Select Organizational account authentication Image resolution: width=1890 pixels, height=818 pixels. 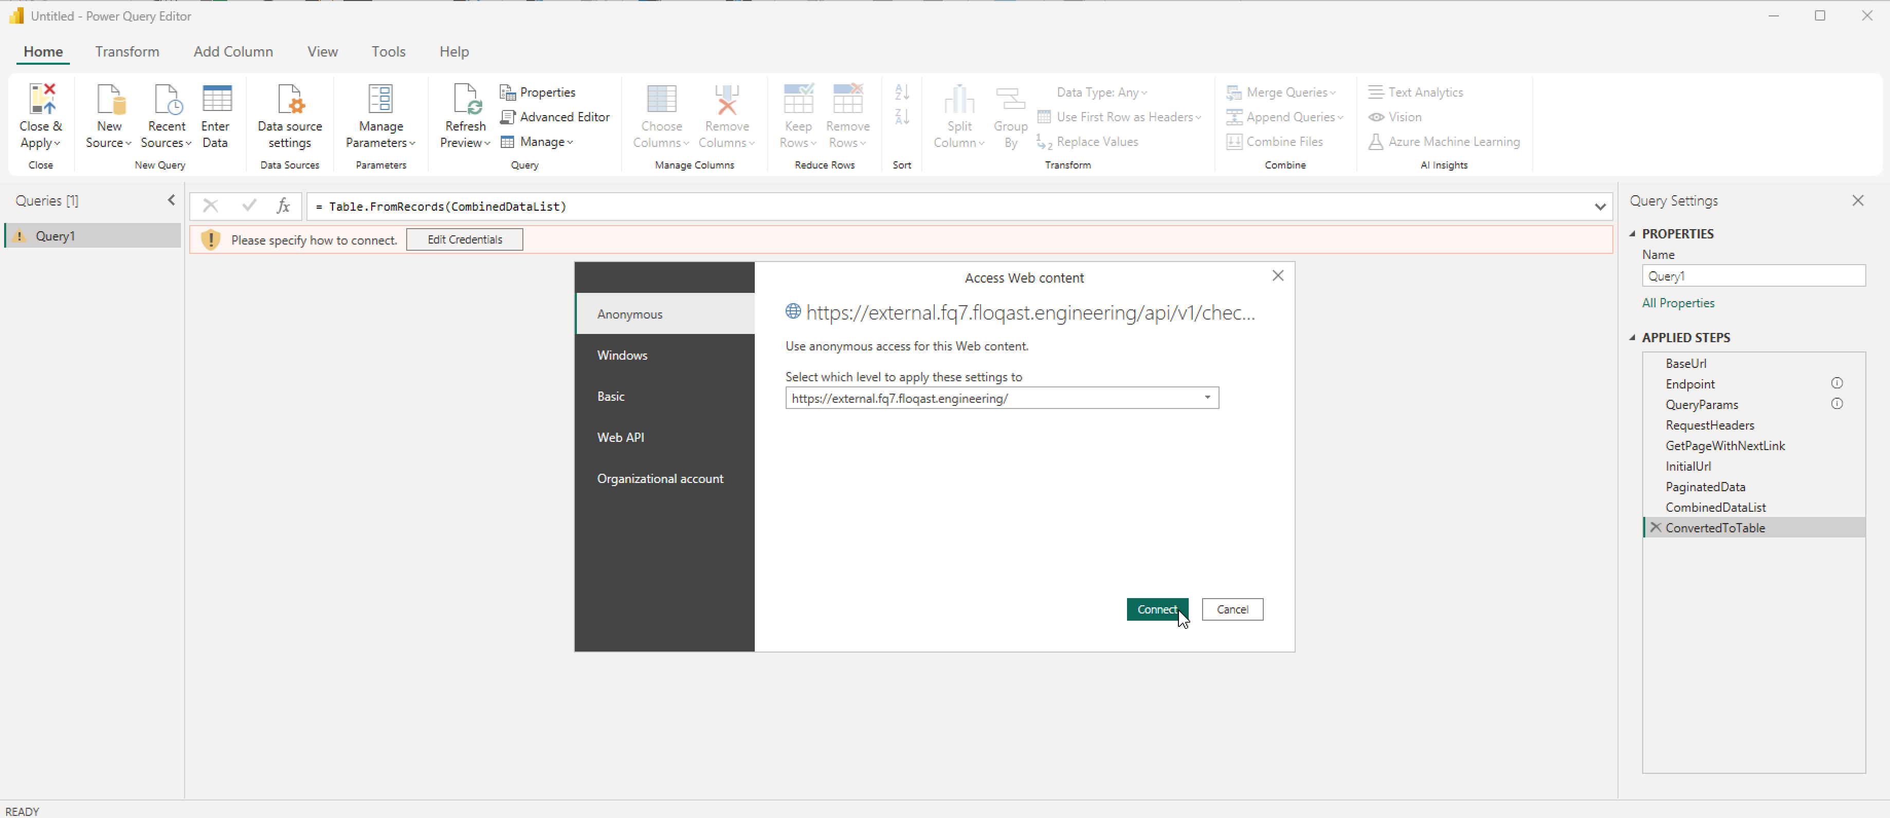[665, 478]
